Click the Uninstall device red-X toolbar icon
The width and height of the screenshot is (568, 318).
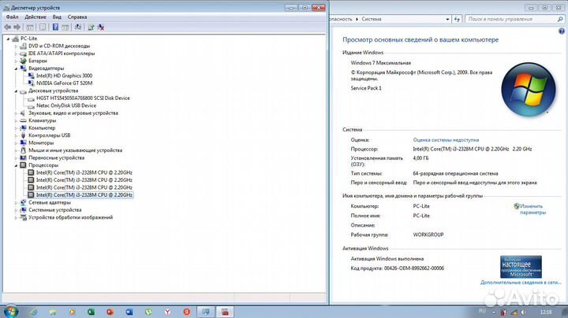(x=101, y=27)
